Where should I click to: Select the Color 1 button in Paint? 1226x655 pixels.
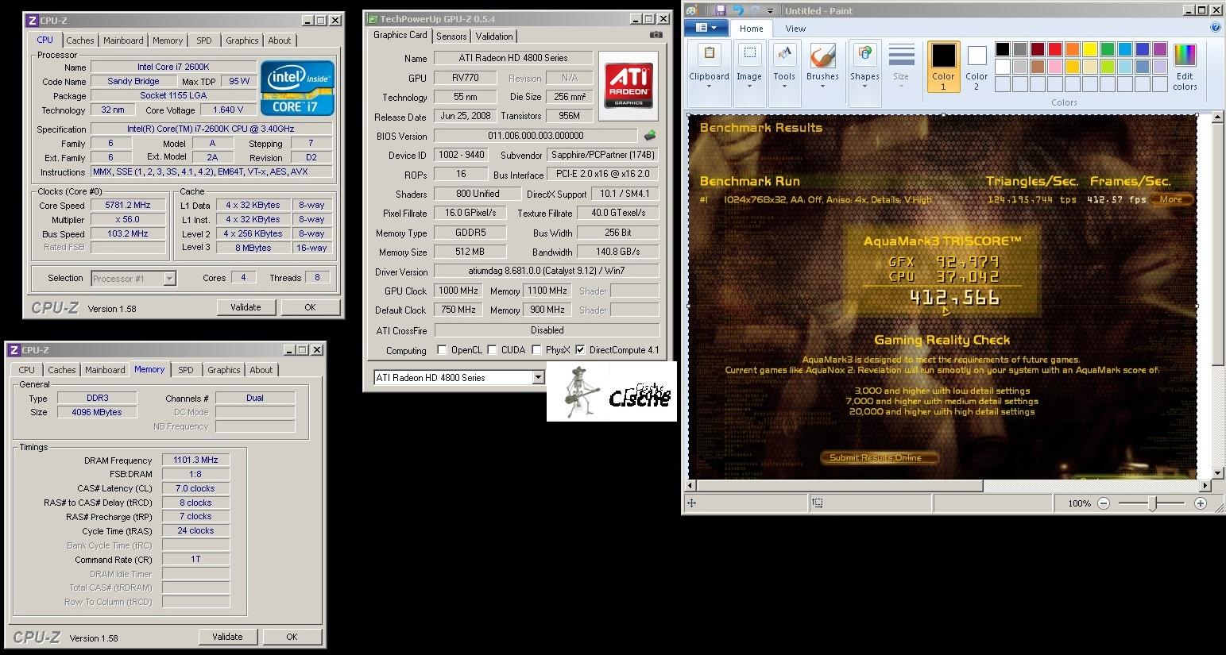[x=943, y=66]
